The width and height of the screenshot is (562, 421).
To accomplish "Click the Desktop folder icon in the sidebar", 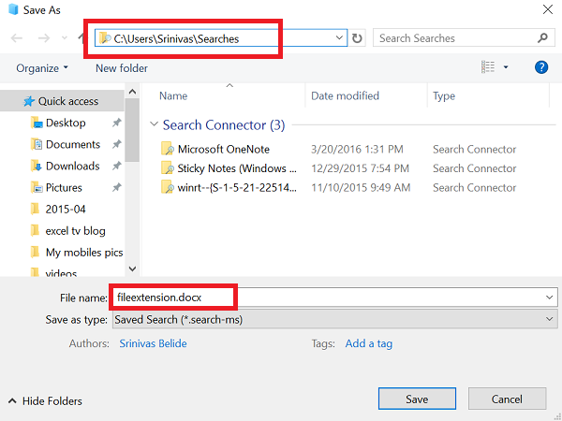I will (37, 123).
